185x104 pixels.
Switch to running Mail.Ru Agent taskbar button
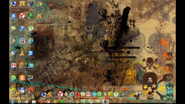(84, 102)
